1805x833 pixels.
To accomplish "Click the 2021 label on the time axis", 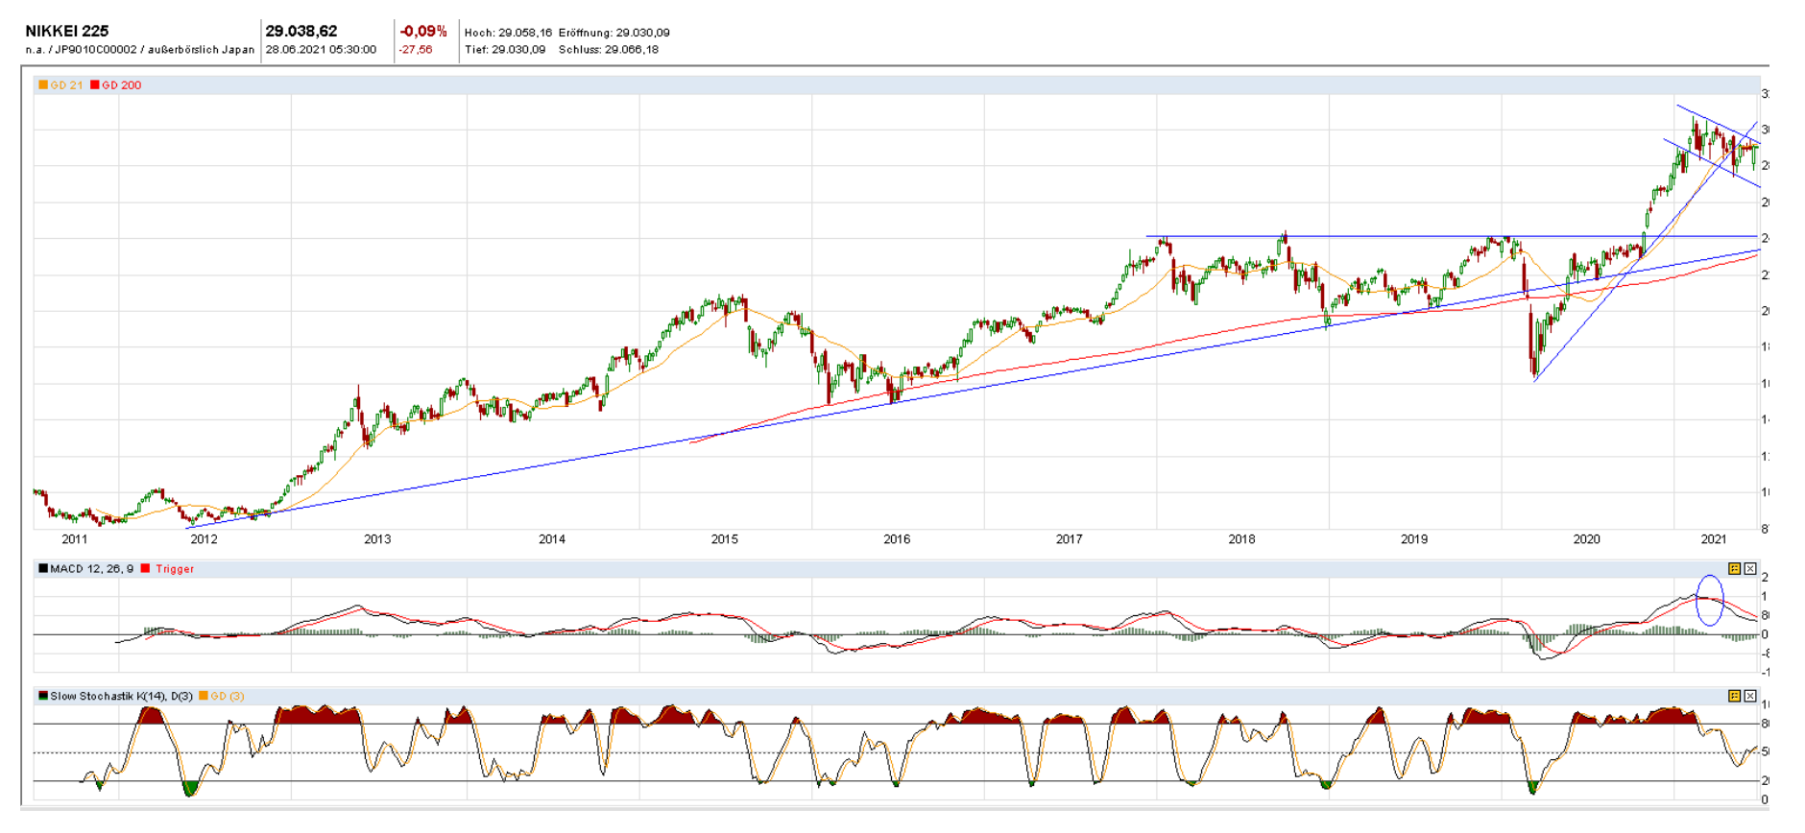I will pos(1714,539).
